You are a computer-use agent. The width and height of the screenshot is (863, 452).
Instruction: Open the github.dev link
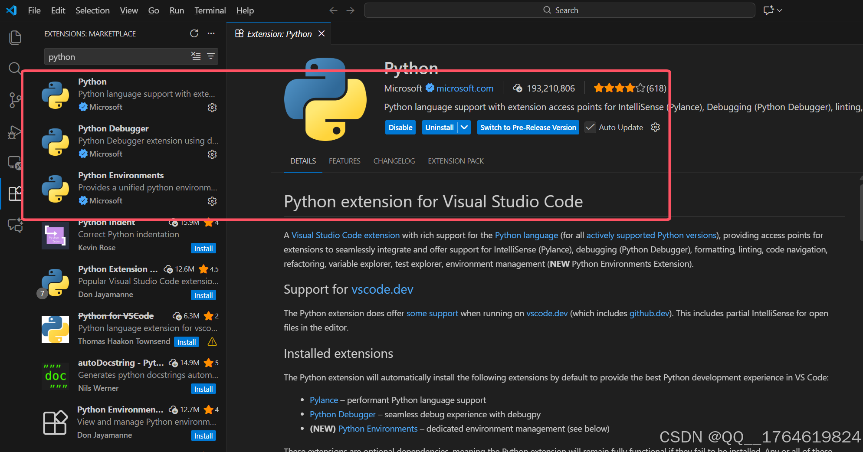649,313
